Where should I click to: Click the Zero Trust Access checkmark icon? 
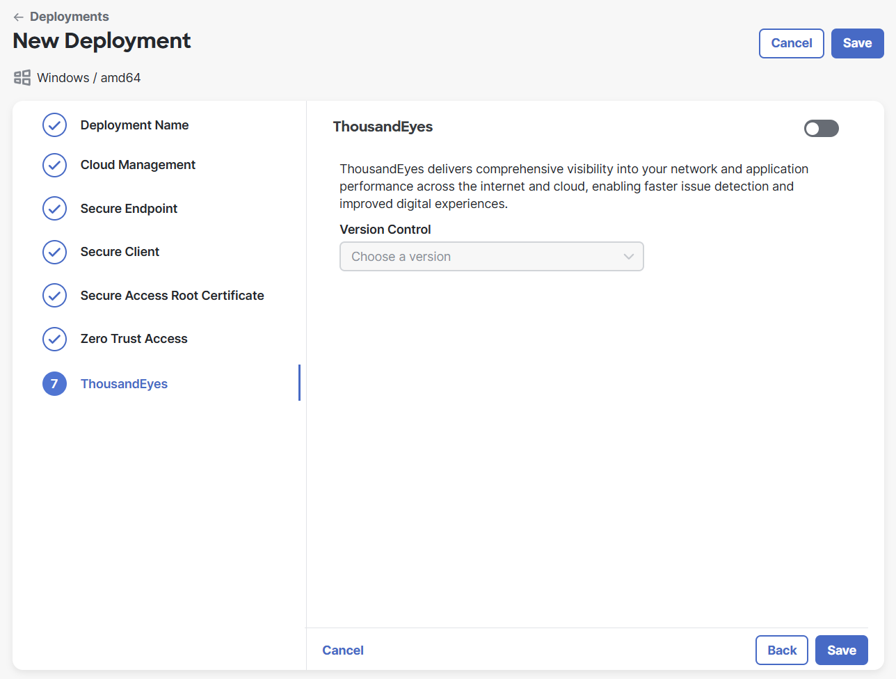coord(54,339)
